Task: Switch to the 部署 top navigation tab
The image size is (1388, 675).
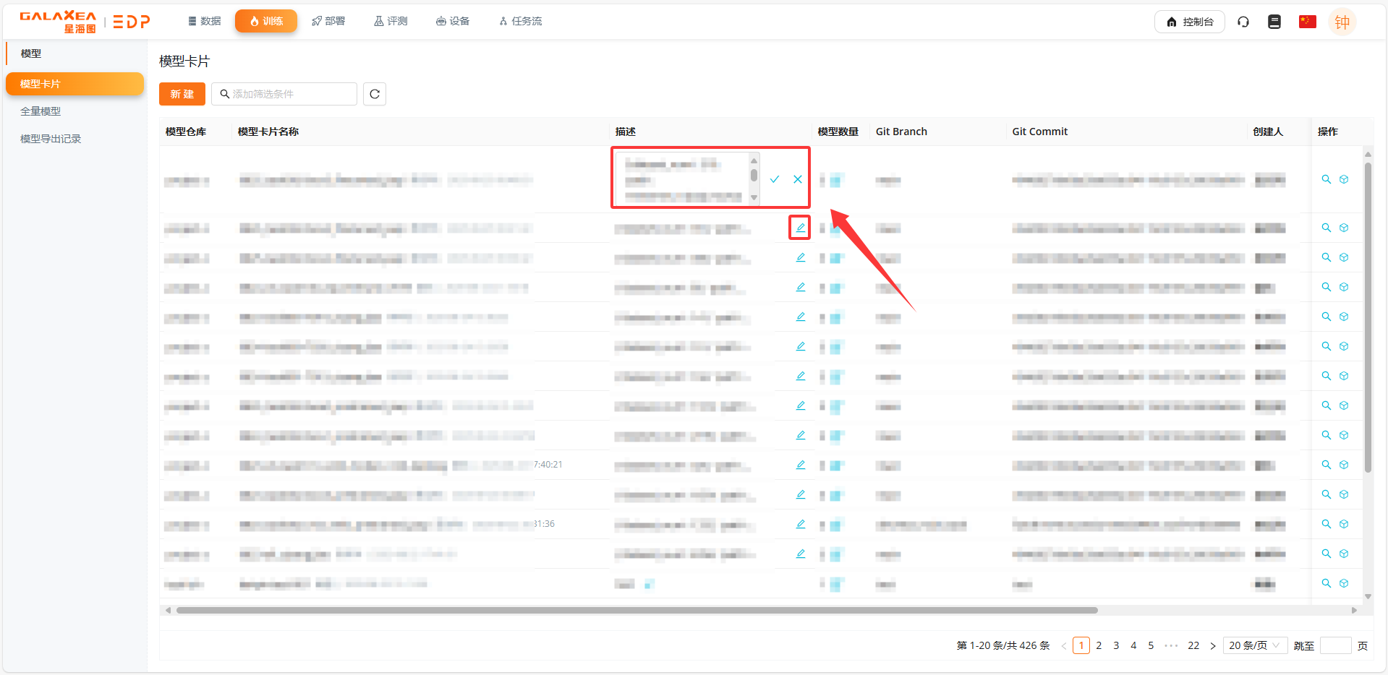Action: coord(328,21)
